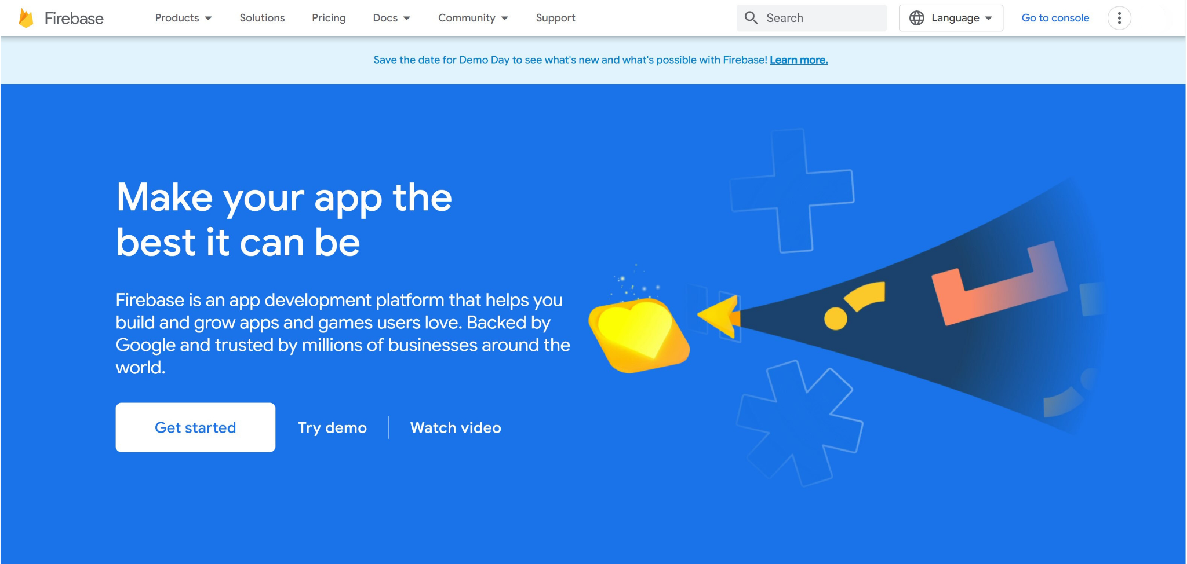Click the Firebase wordmark text
The width and height of the screenshot is (1187, 564).
[74, 19]
